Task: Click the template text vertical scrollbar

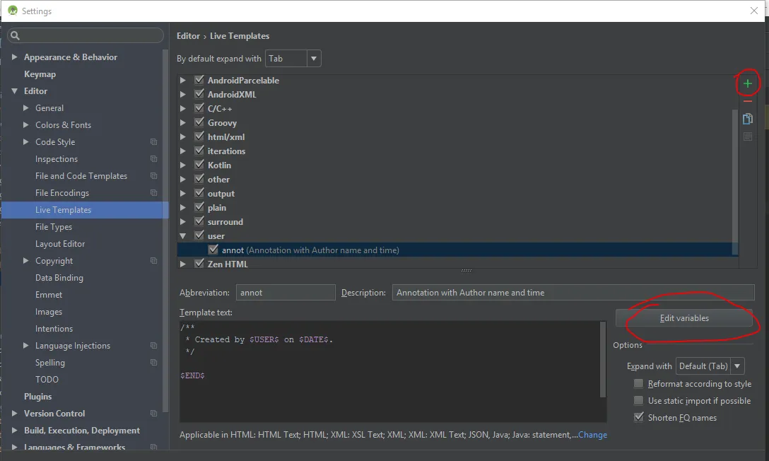Action: point(603,359)
